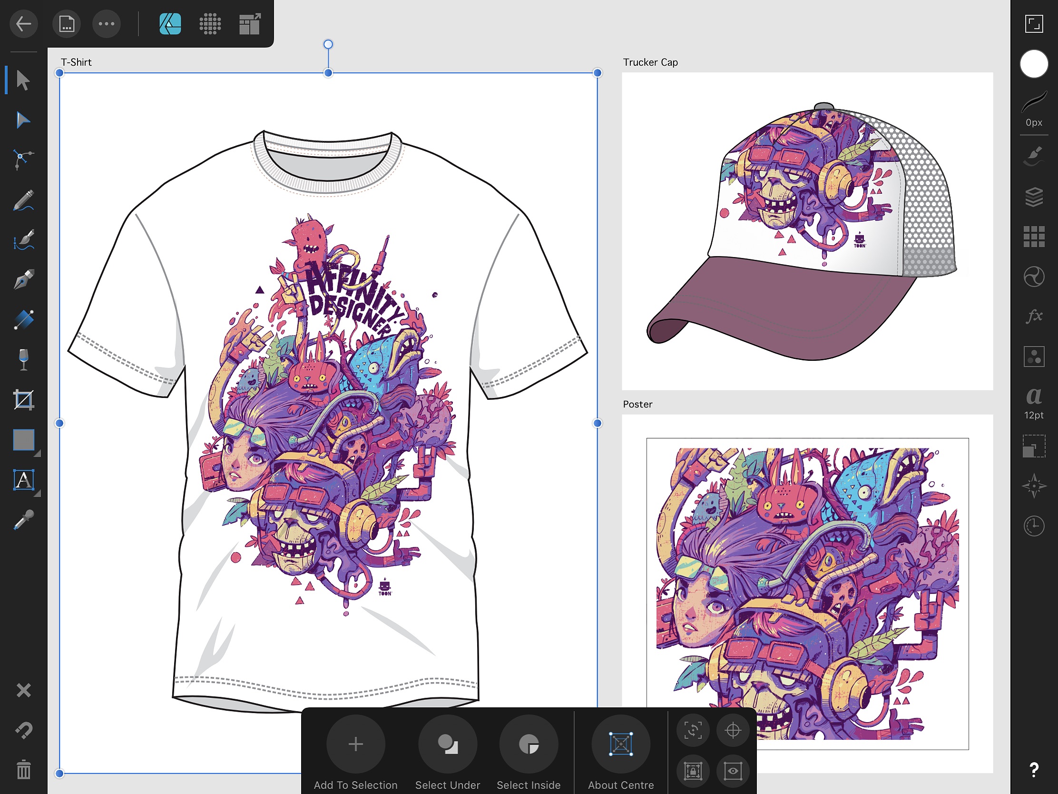Image resolution: width=1058 pixels, height=794 pixels.
Task: Select the Pen tool
Action: tap(23, 280)
